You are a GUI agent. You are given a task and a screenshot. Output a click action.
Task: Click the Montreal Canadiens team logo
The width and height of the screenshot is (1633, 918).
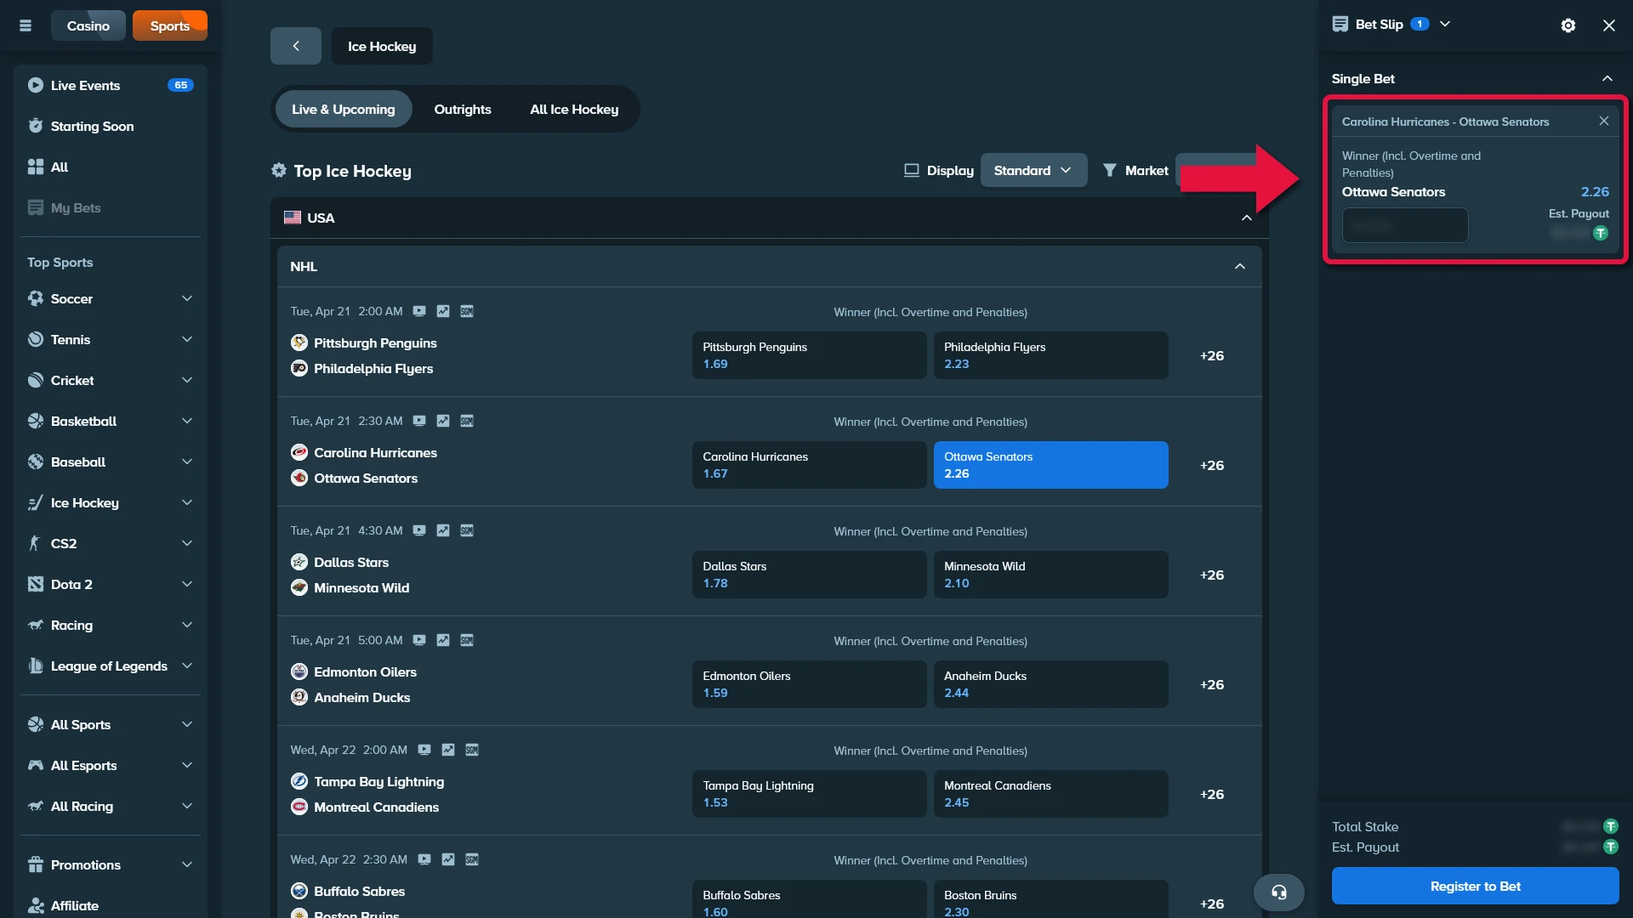pos(299,807)
